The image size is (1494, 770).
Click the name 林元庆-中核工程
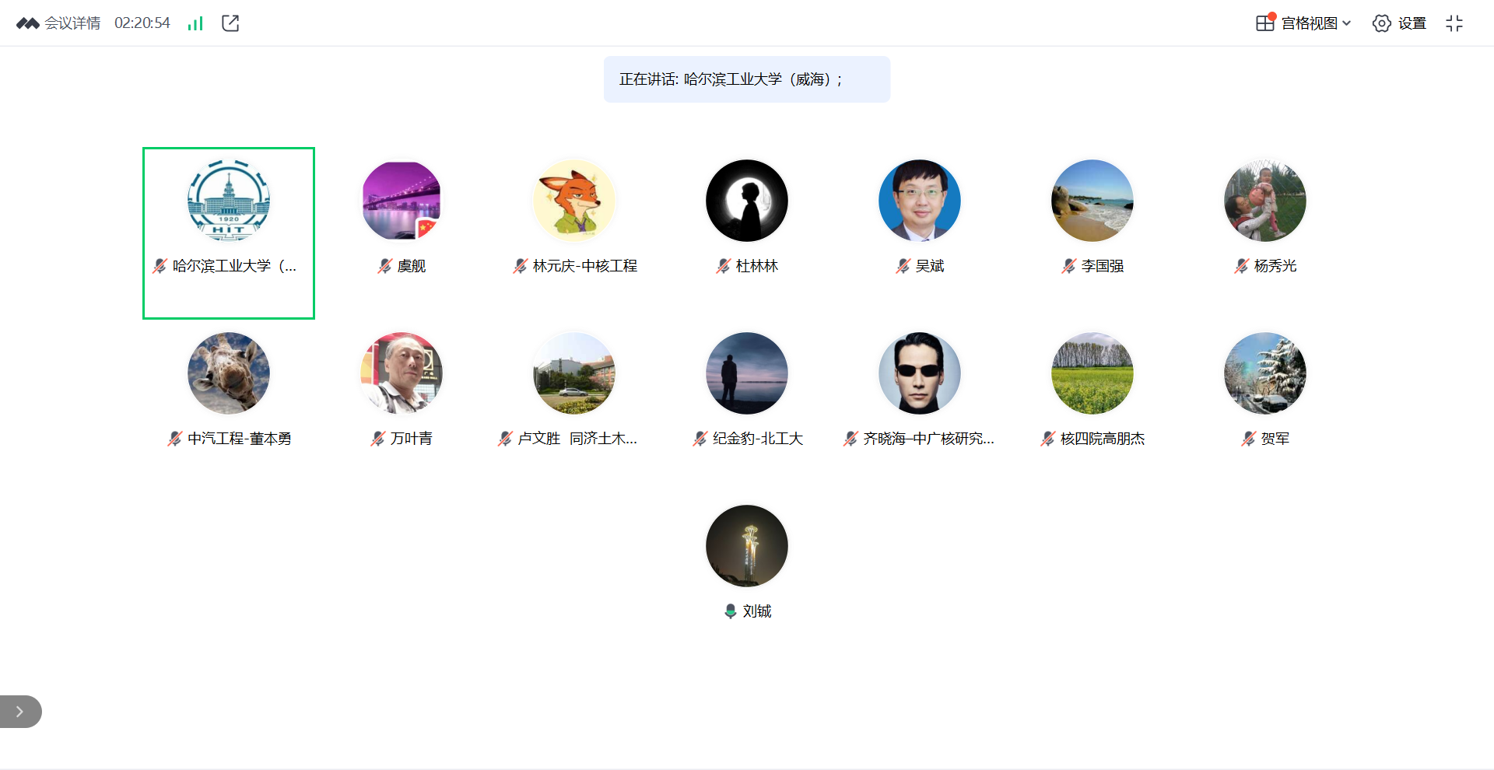point(585,266)
